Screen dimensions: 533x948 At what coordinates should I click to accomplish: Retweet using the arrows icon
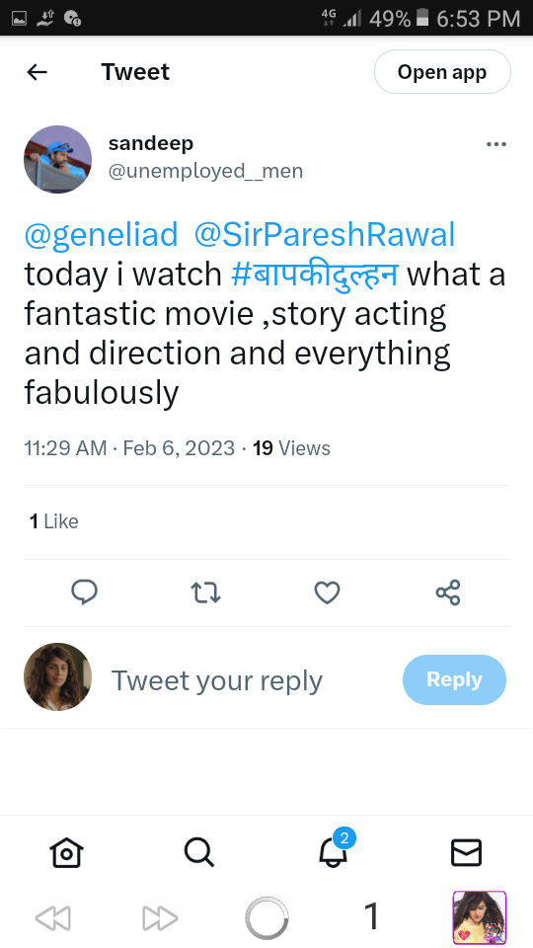205,593
